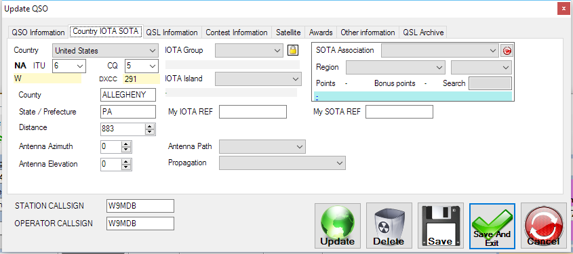The image size is (573, 254).
Task: Click the prefix field showing W
Action: click(47, 79)
